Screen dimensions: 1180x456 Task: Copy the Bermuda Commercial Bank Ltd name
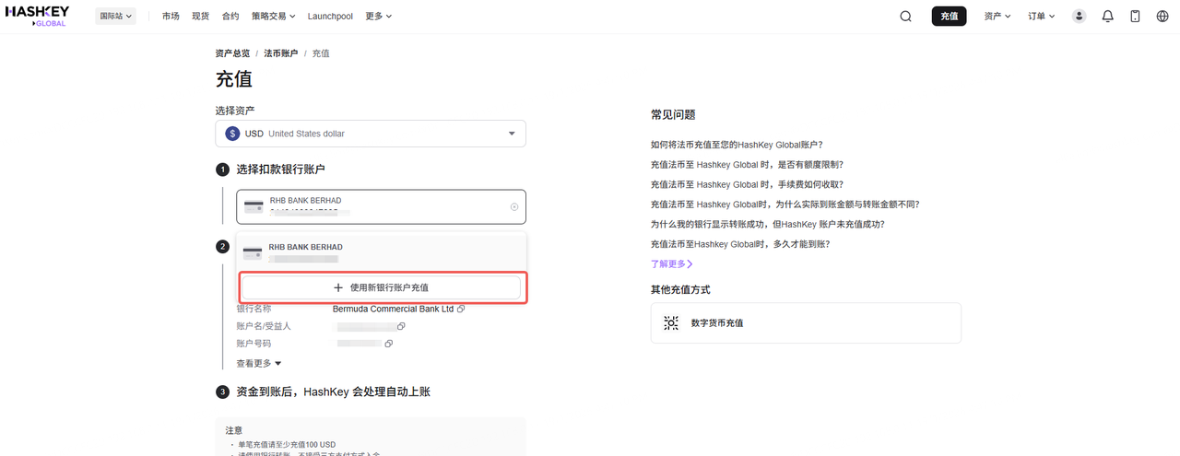point(461,309)
